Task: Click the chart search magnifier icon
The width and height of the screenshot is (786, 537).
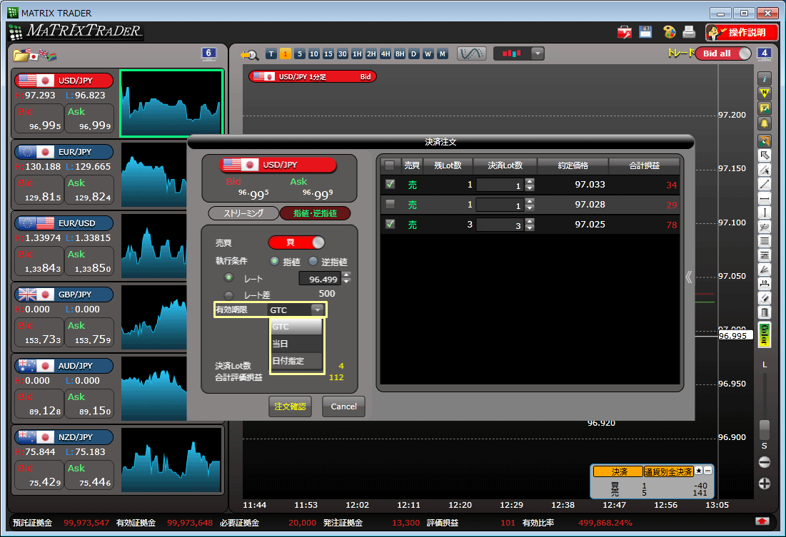Action: 249,54
